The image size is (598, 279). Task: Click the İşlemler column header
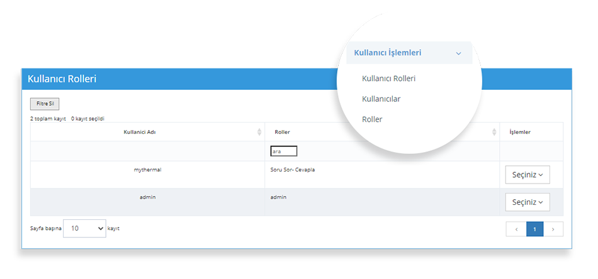pos(519,132)
